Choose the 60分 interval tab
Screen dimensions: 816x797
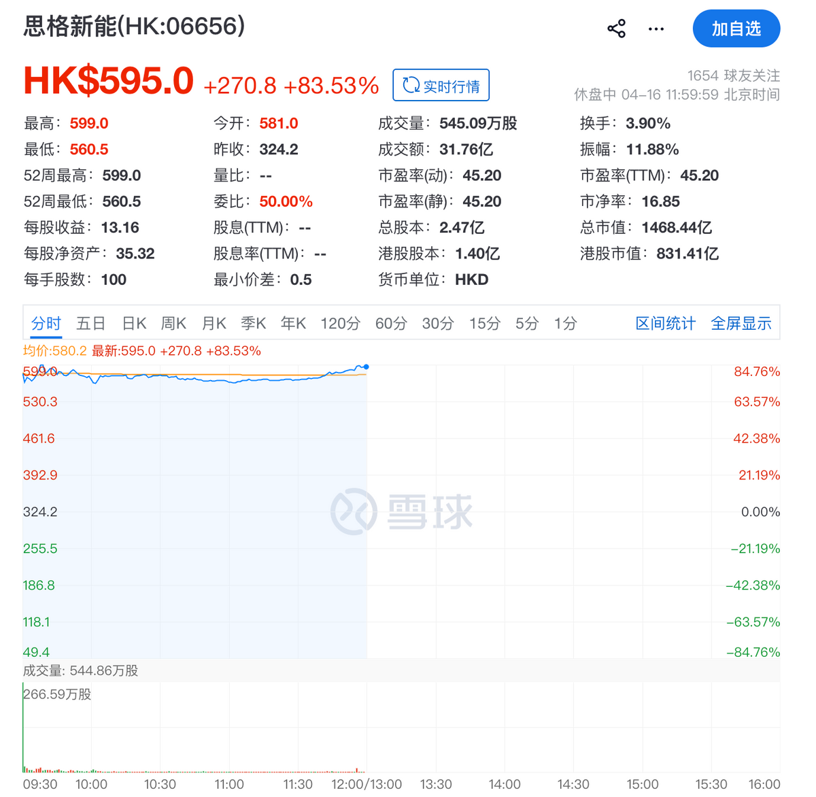tap(391, 323)
